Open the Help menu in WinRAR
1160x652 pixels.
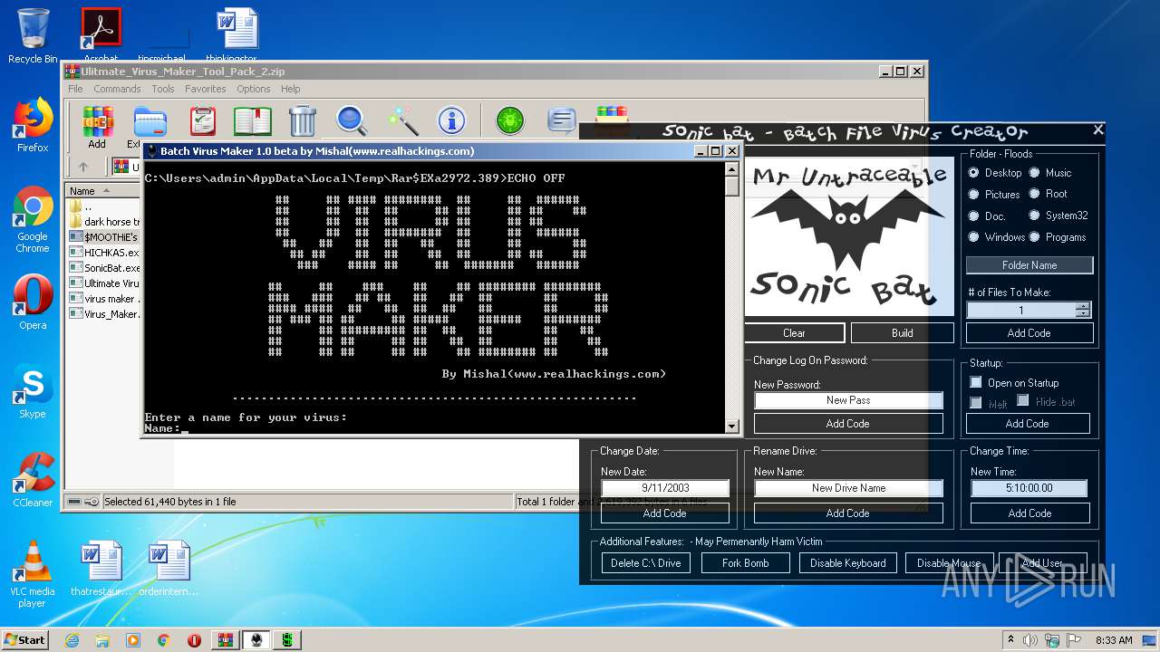290,89
